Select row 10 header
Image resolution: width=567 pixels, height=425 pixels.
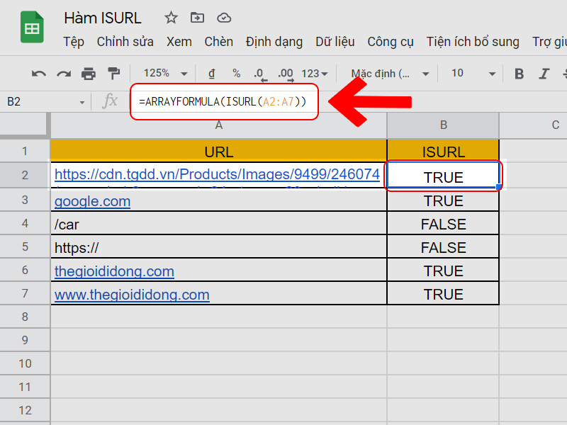(25, 363)
